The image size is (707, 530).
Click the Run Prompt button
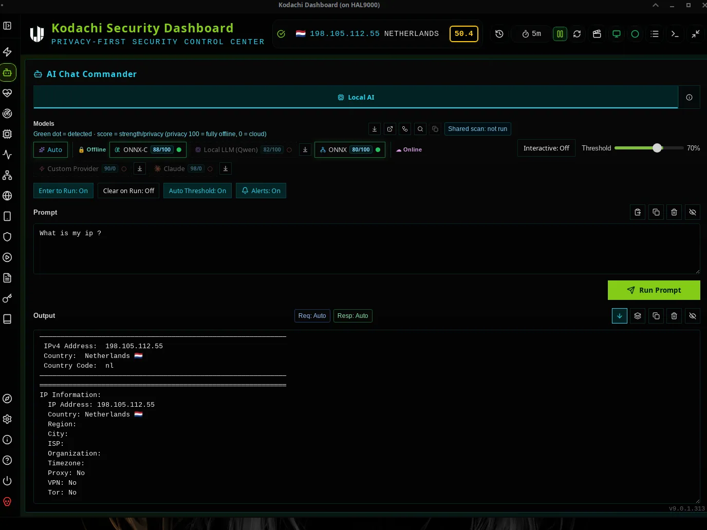tap(654, 290)
